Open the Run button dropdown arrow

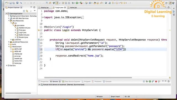tap(79, 3)
